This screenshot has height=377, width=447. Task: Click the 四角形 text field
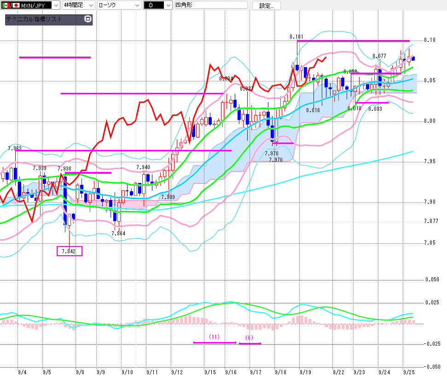tap(210, 6)
